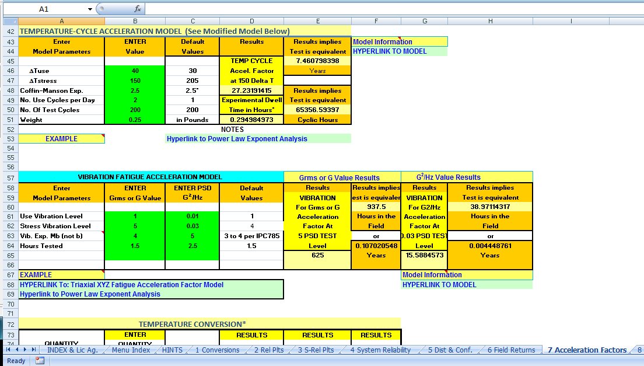
Task: Select the column D header
Action: point(252,21)
